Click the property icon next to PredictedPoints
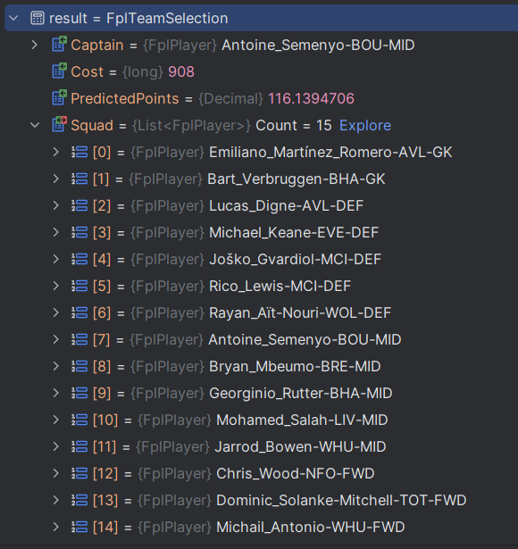 click(59, 97)
